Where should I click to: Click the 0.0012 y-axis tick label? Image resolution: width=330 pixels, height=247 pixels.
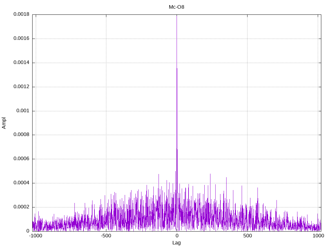point(22,87)
